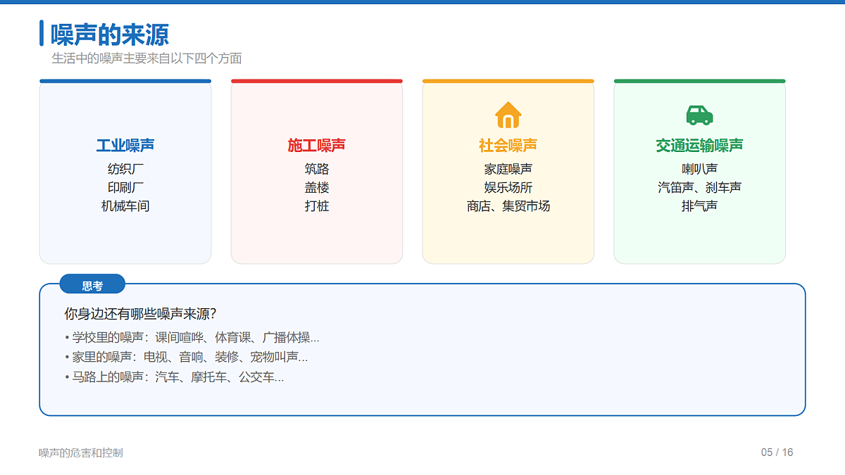Select the text 印刷厂
The width and height of the screenshot is (845, 475).
pos(125,187)
